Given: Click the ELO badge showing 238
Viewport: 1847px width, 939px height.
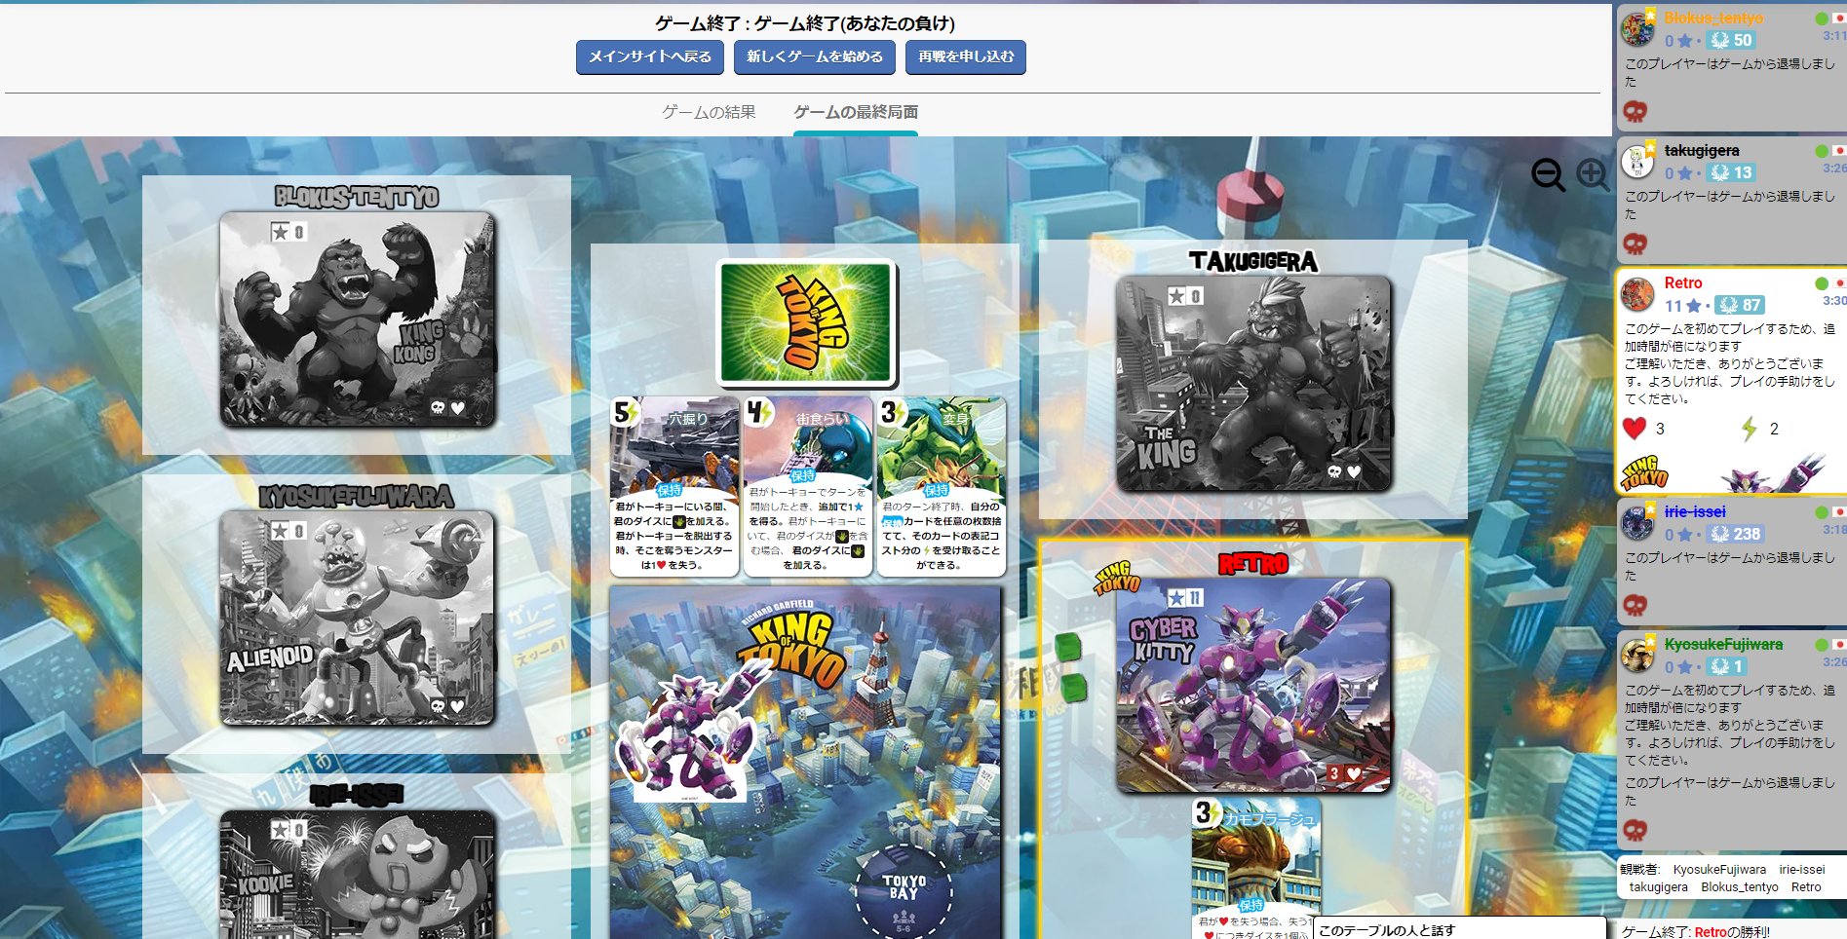Looking at the screenshot, I should click(1736, 534).
